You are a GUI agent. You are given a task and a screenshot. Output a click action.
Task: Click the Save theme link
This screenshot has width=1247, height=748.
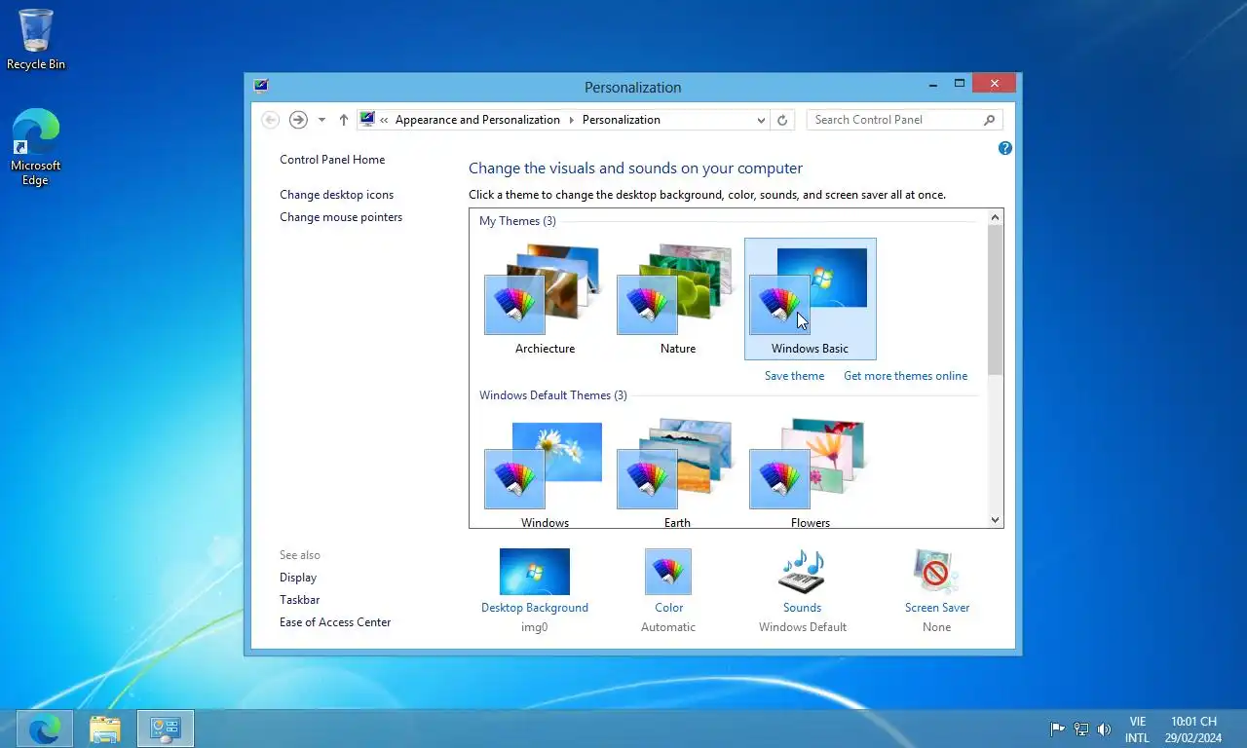[794, 376]
